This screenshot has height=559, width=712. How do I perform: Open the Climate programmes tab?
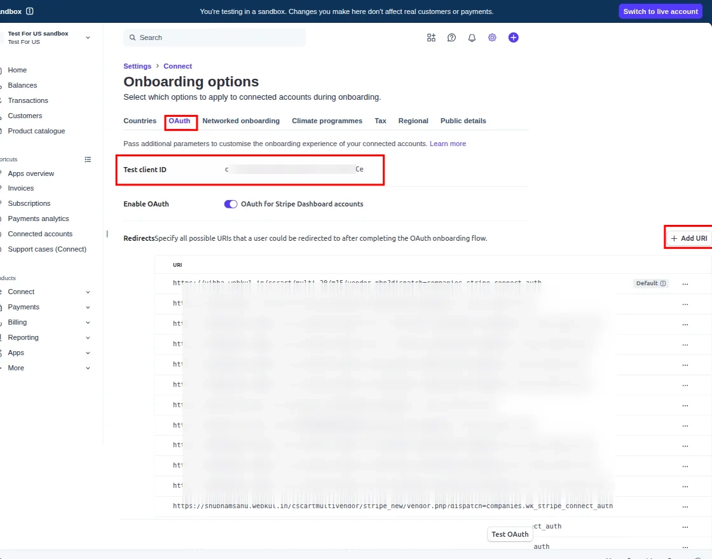pyautogui.click(x=327, y=121)
